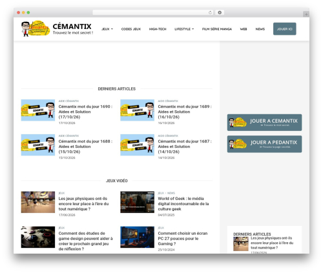Screen dimensions: 323x273
Task: Click JEUX category above jeux physiques article
Action: pos(61,193)
